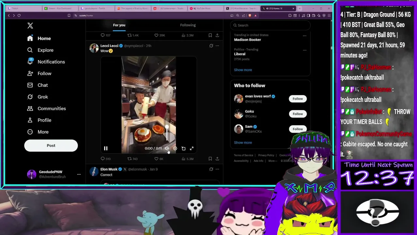Image resolution: width=417 pixels, height=235 pixels.
Task: Bookmark the post with 39K likes
Action: click(210, 35)
